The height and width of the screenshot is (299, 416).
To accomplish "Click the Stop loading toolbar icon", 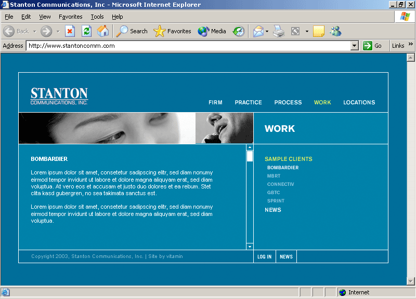I will tap(70, 31).
